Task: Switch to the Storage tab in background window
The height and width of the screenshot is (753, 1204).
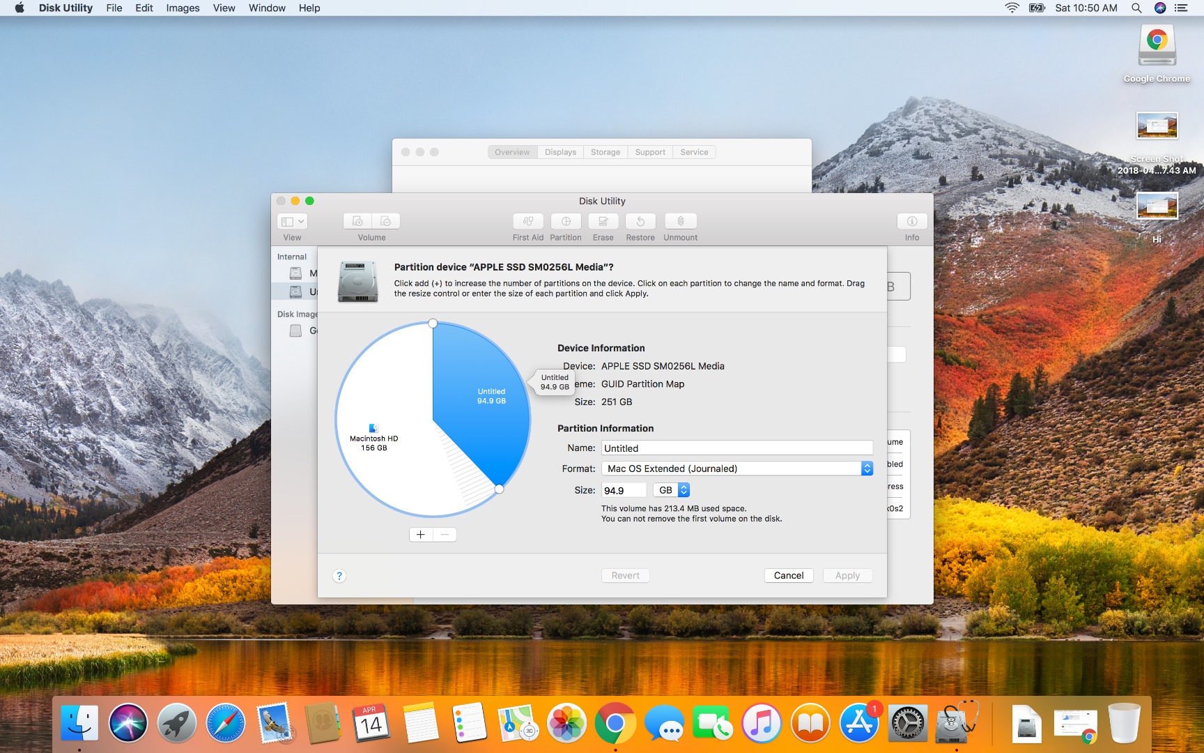Action: tap(605, 152)
